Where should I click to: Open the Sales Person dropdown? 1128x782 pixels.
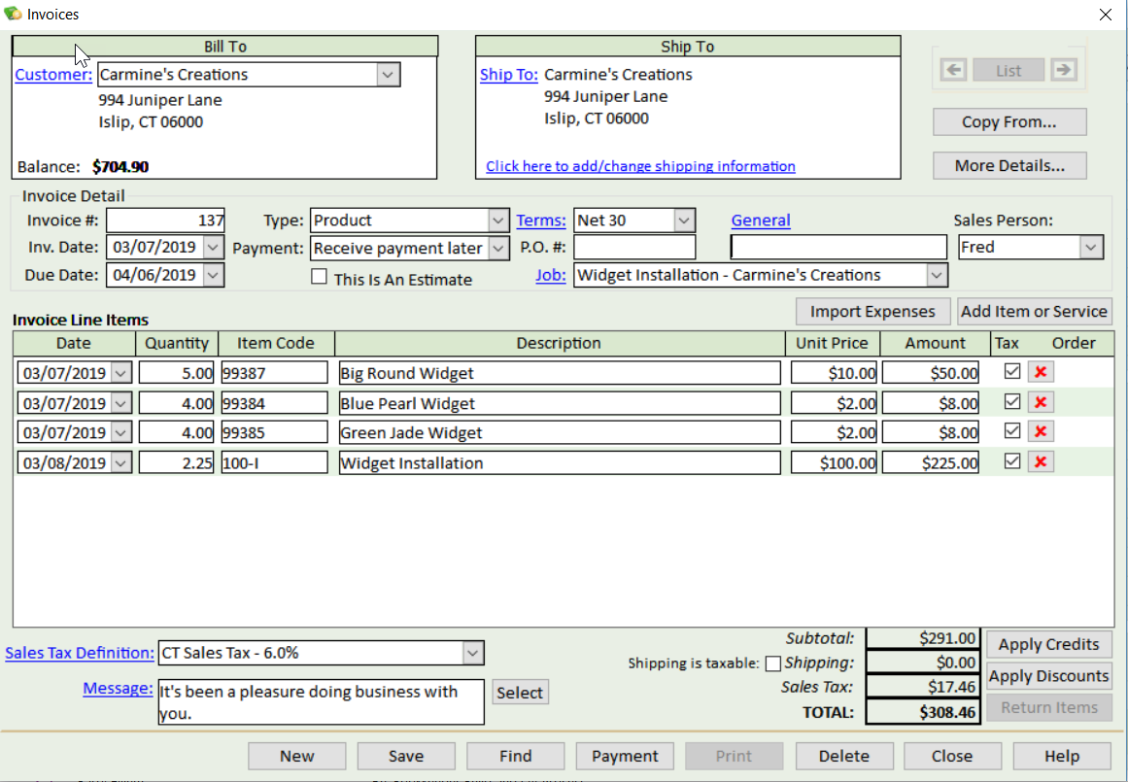point(1092,248)
